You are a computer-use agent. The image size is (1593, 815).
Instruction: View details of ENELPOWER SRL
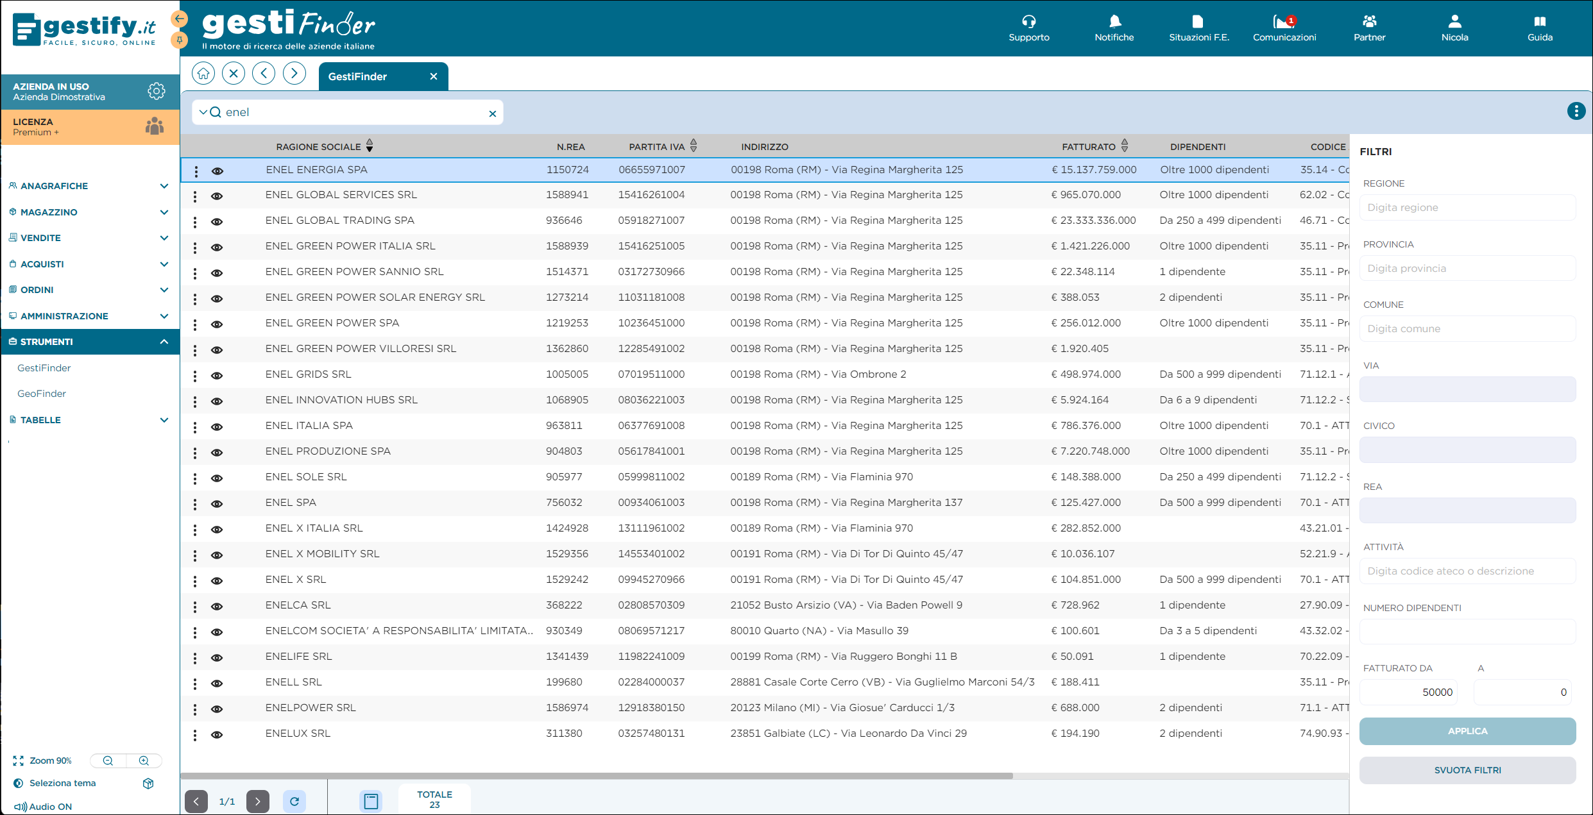(217, 709)
